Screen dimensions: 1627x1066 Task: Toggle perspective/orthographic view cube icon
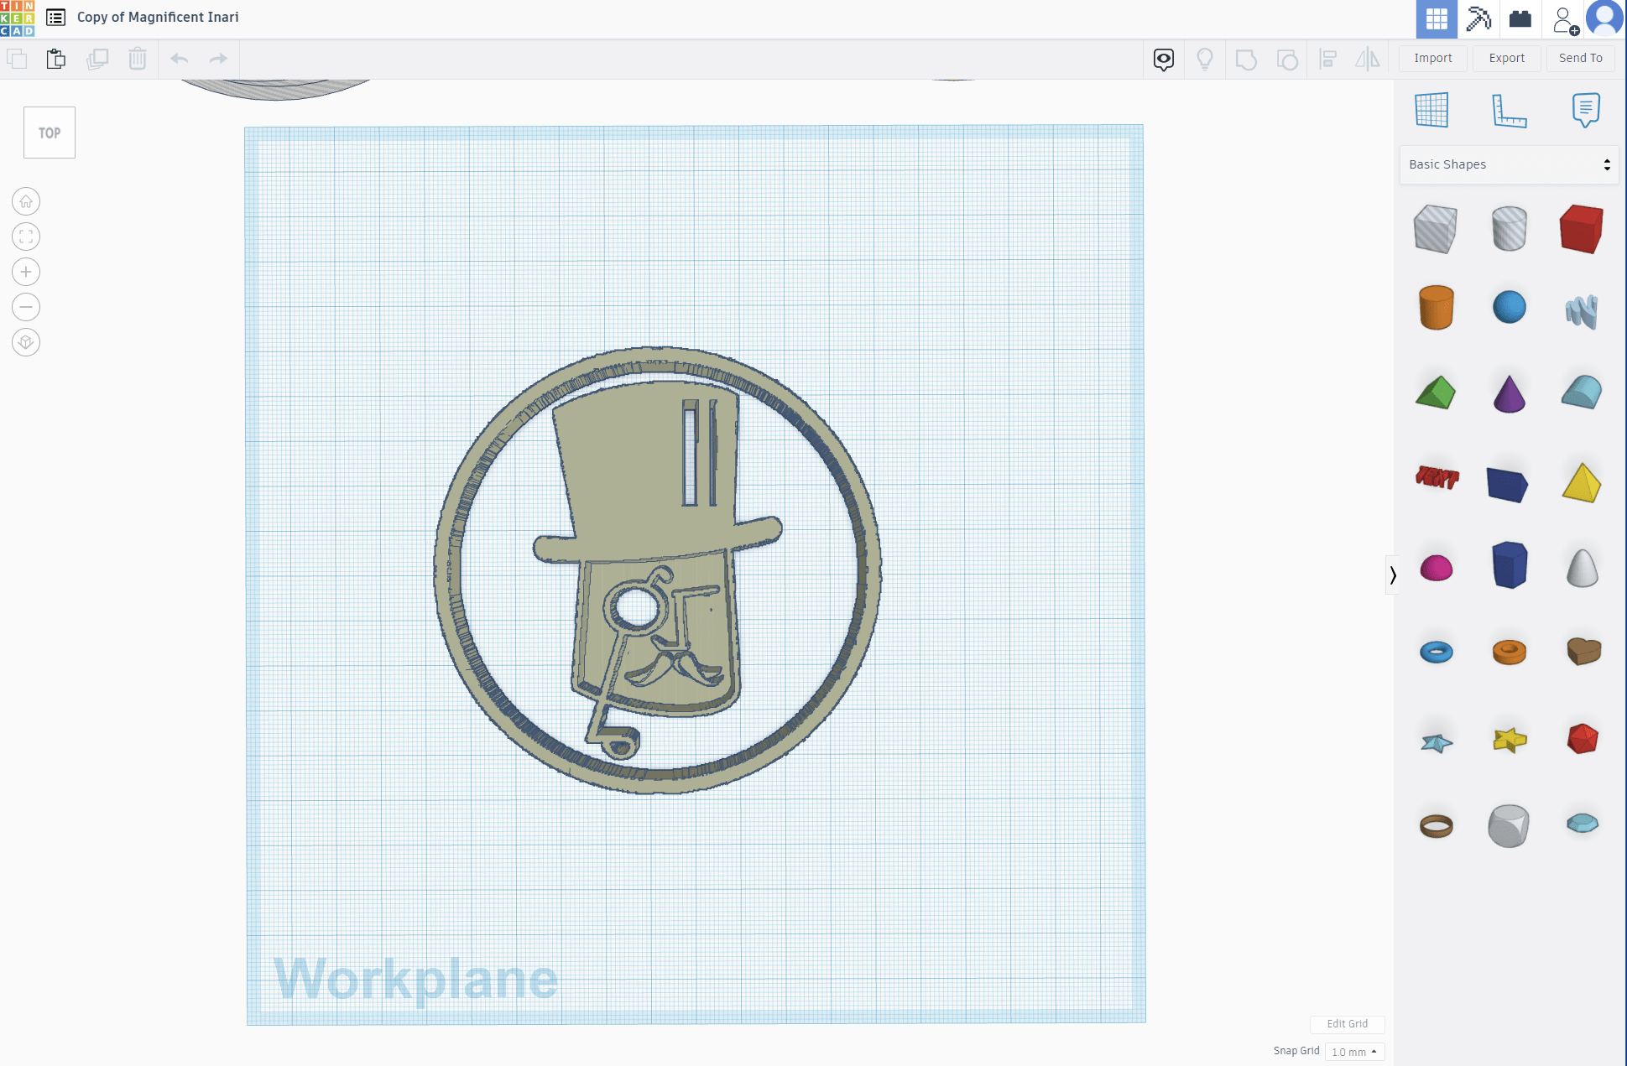(26, 342)
